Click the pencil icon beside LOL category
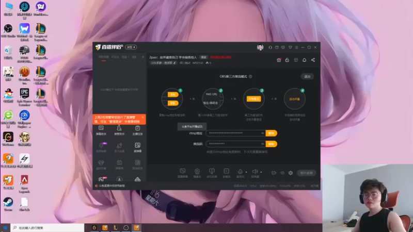The image size is (413, 232). 174,63
